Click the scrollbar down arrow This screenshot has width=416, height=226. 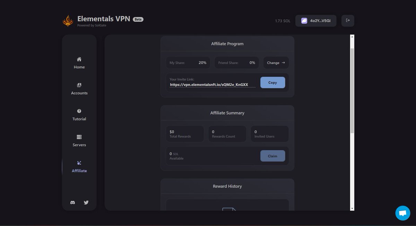(352, 208)
